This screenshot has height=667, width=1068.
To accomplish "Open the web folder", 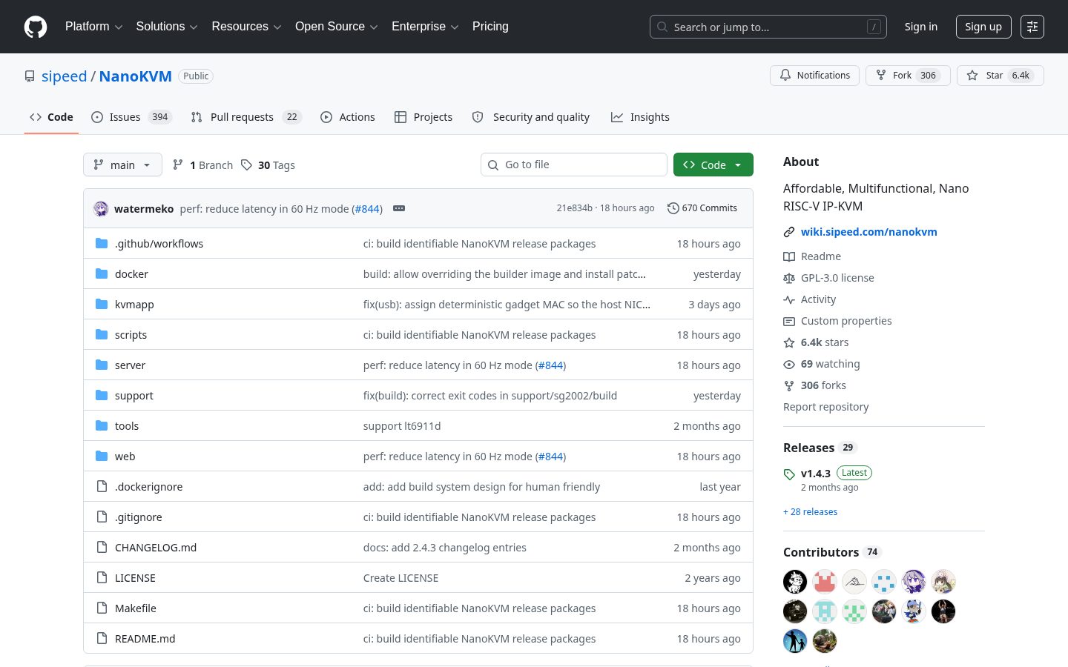I will 125,456.
